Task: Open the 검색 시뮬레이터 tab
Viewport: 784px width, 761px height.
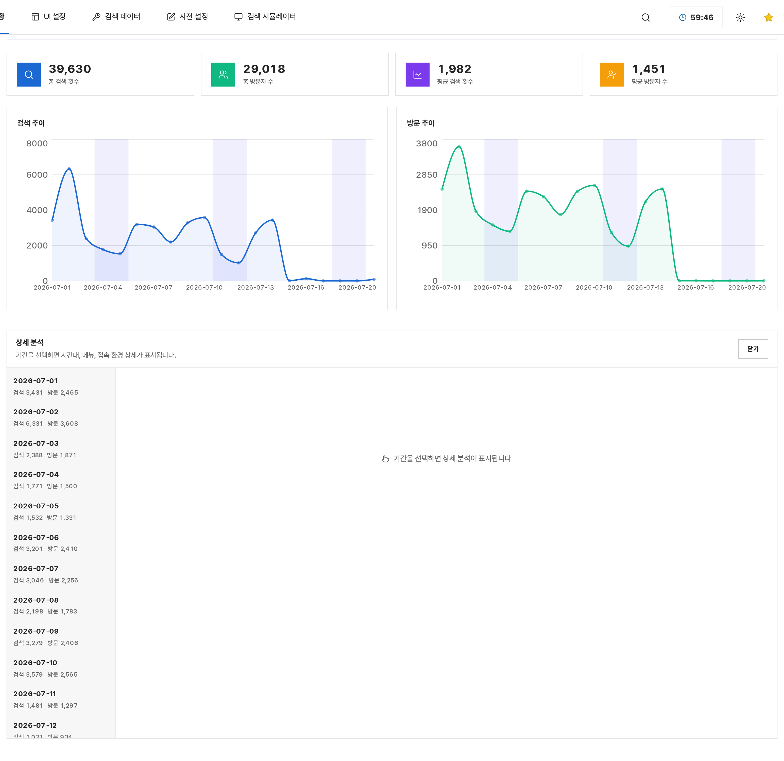Action: coord(265,17)
